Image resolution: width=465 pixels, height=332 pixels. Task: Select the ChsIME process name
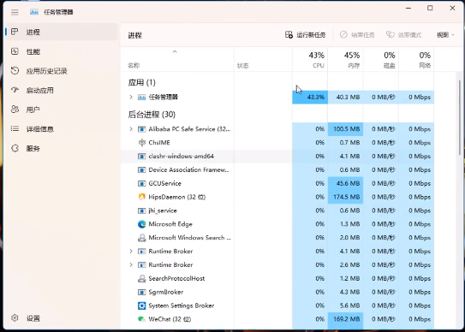(159, 143)
